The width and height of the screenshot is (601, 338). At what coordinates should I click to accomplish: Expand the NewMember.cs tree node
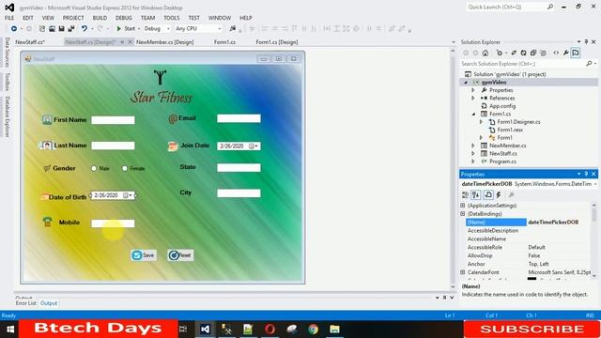tap(473, 146)
